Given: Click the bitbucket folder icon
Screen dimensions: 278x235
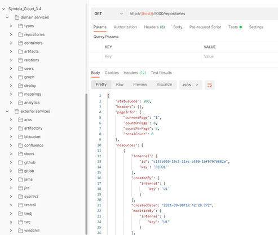Looking at the screenshot, I should 20,137.
